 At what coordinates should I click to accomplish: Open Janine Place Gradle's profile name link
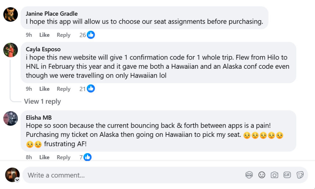pyautogui.click(x=52, y=13)
